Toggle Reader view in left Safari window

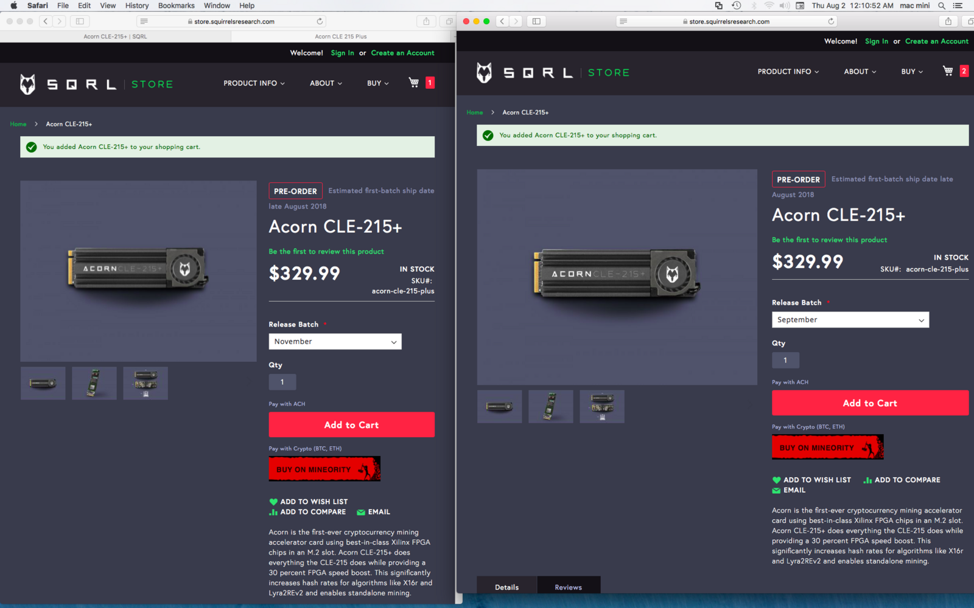tap(144, 21)
